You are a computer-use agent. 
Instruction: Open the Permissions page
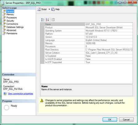pyautogui.click(x=12, y=33)
